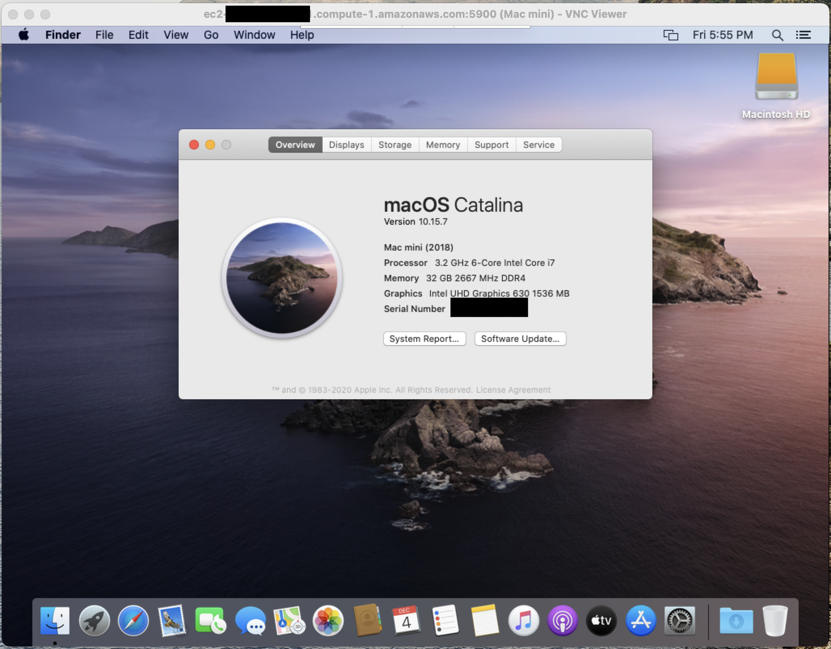Select Macintosh HD desktop drive icon
Viewport: 831px width, 649px height.
776,77
